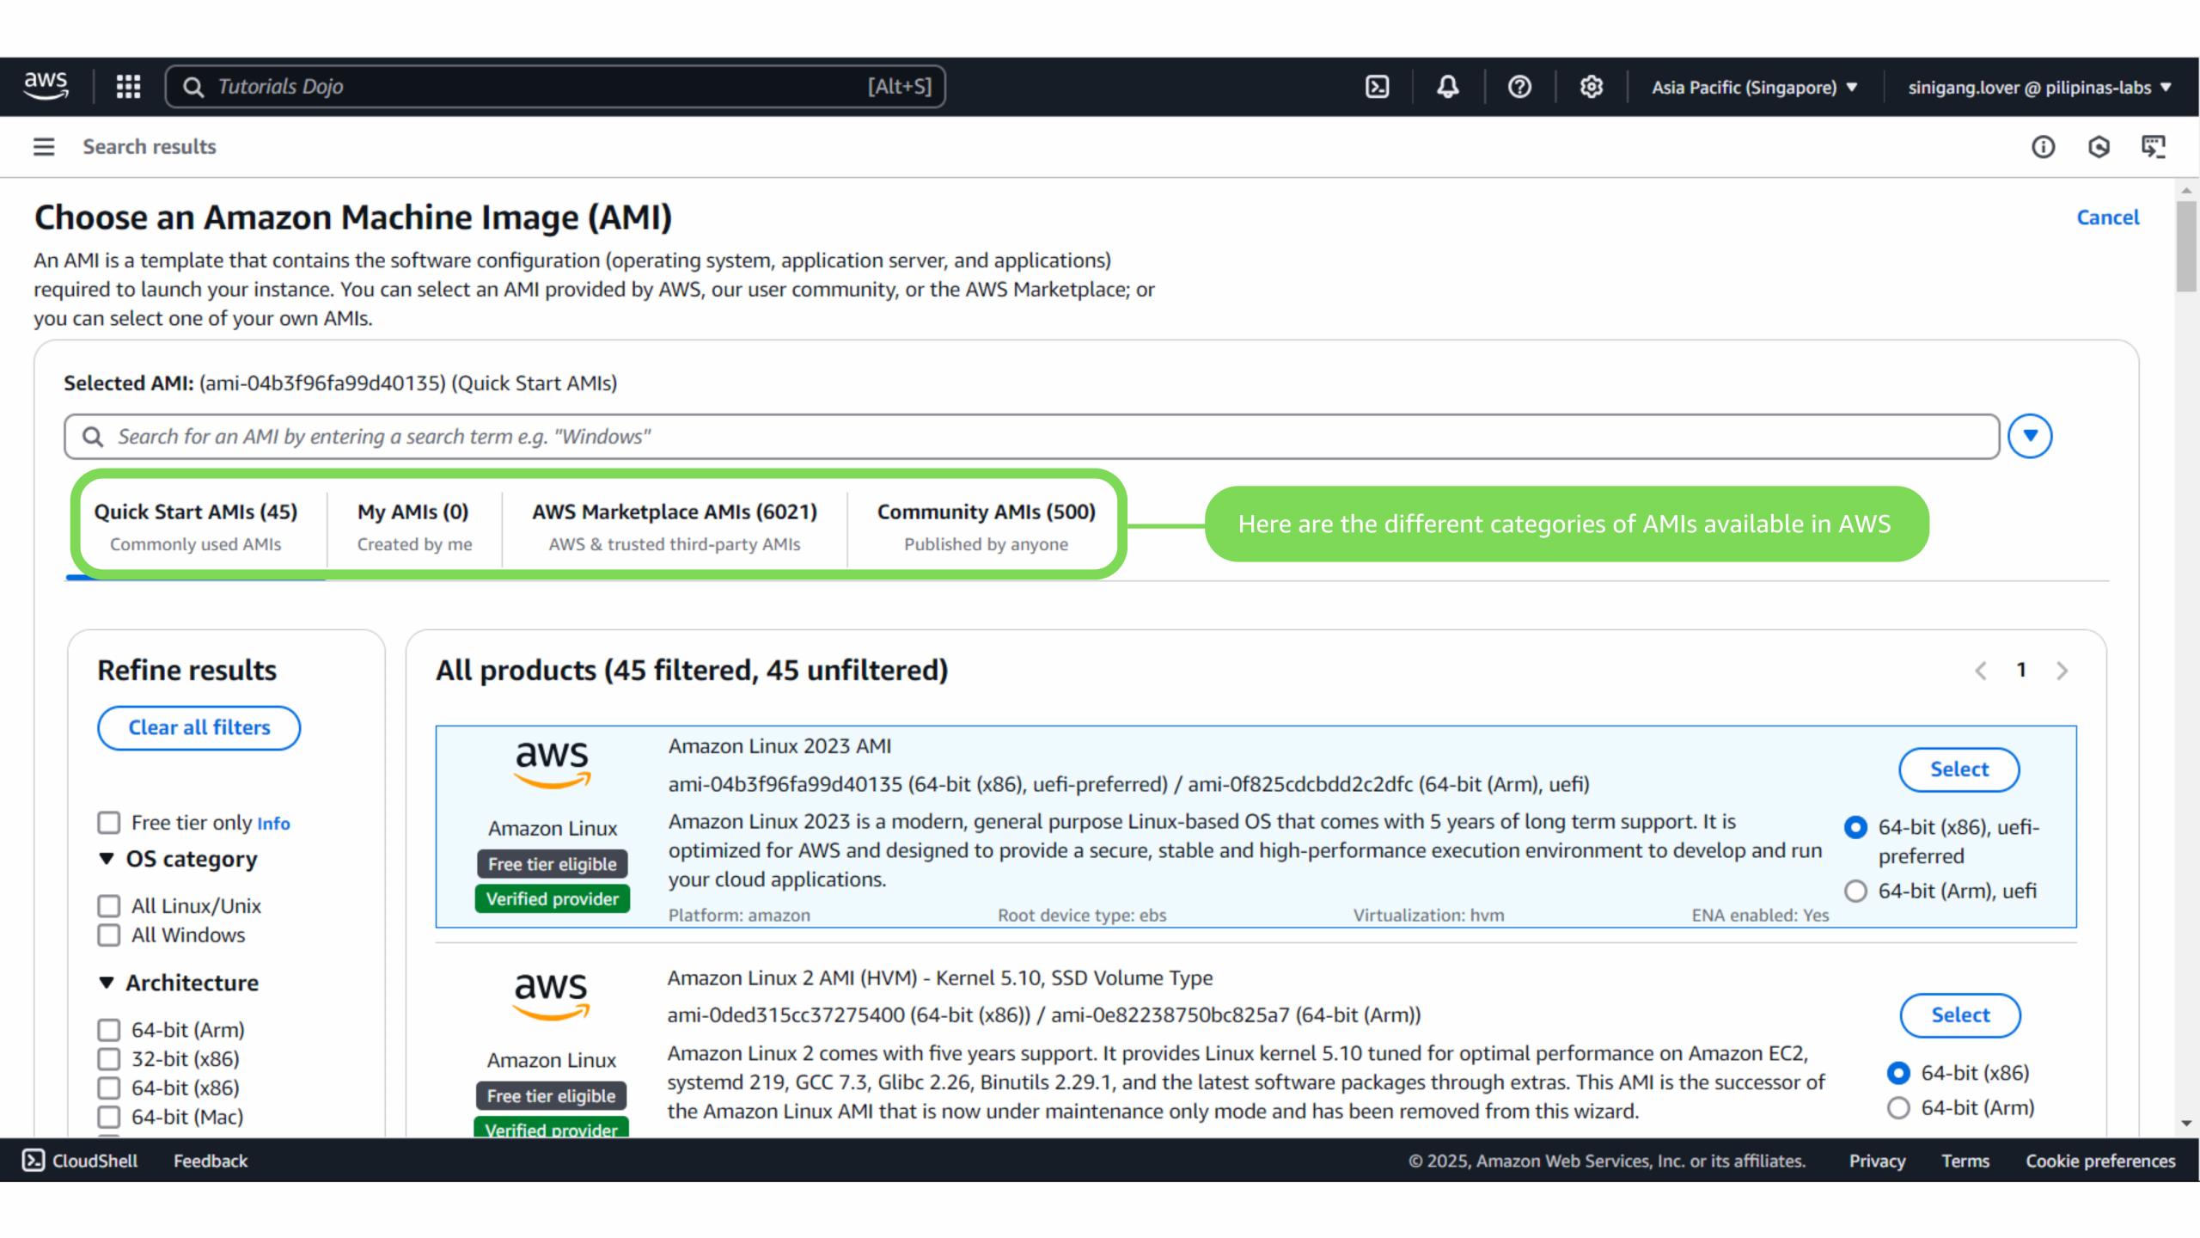Open the help question mark icon
The width and height of the screenshot is (2200, 1238).
coord(1519,87)
